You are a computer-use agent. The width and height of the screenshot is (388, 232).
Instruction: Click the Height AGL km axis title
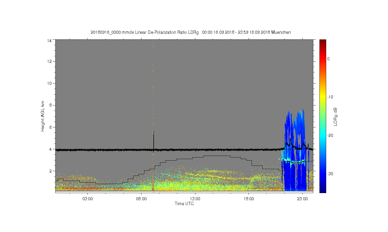43,116
